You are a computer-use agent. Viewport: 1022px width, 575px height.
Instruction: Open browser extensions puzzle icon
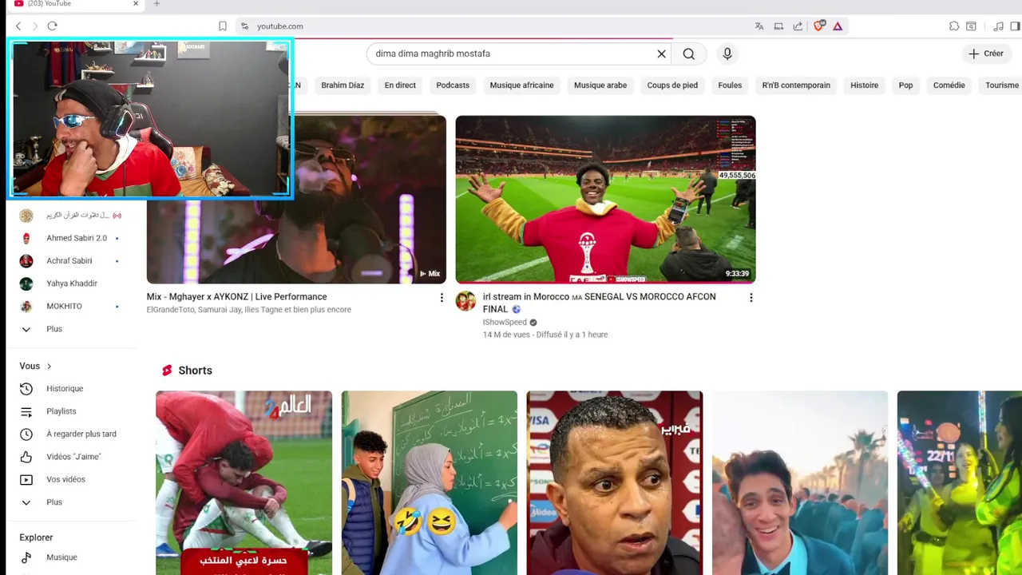tap(954, 26)
